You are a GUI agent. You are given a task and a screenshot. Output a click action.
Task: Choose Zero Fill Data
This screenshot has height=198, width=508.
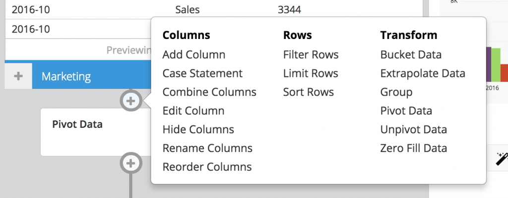(413, 148)
